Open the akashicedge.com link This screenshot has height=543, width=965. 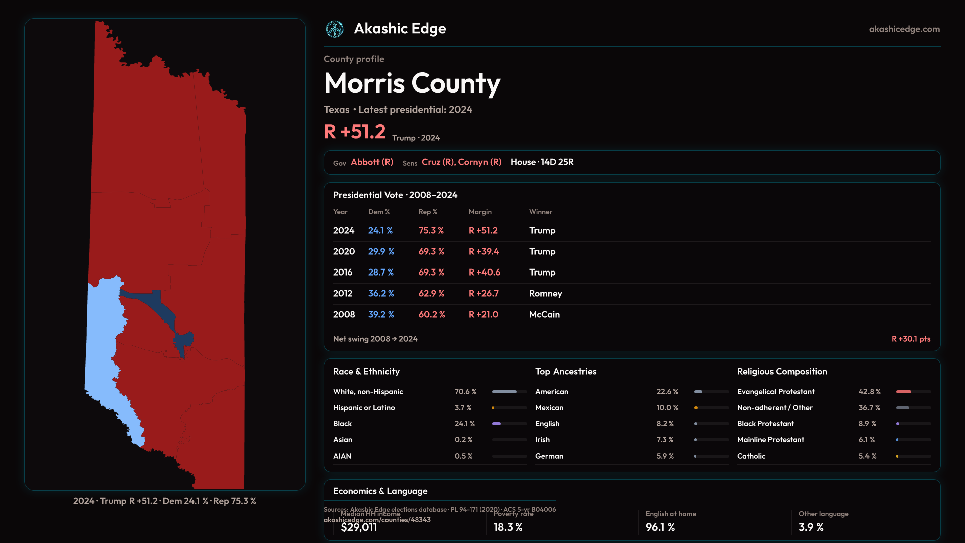click(x=904, y=29)
